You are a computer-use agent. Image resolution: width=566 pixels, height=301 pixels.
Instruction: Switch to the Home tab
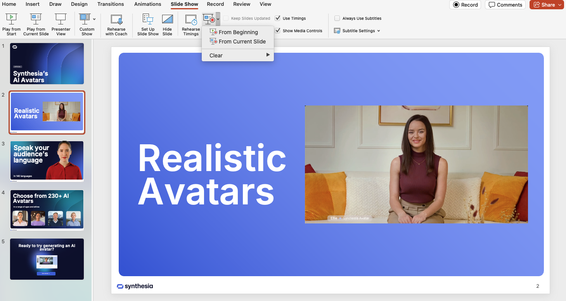(9, 4)
